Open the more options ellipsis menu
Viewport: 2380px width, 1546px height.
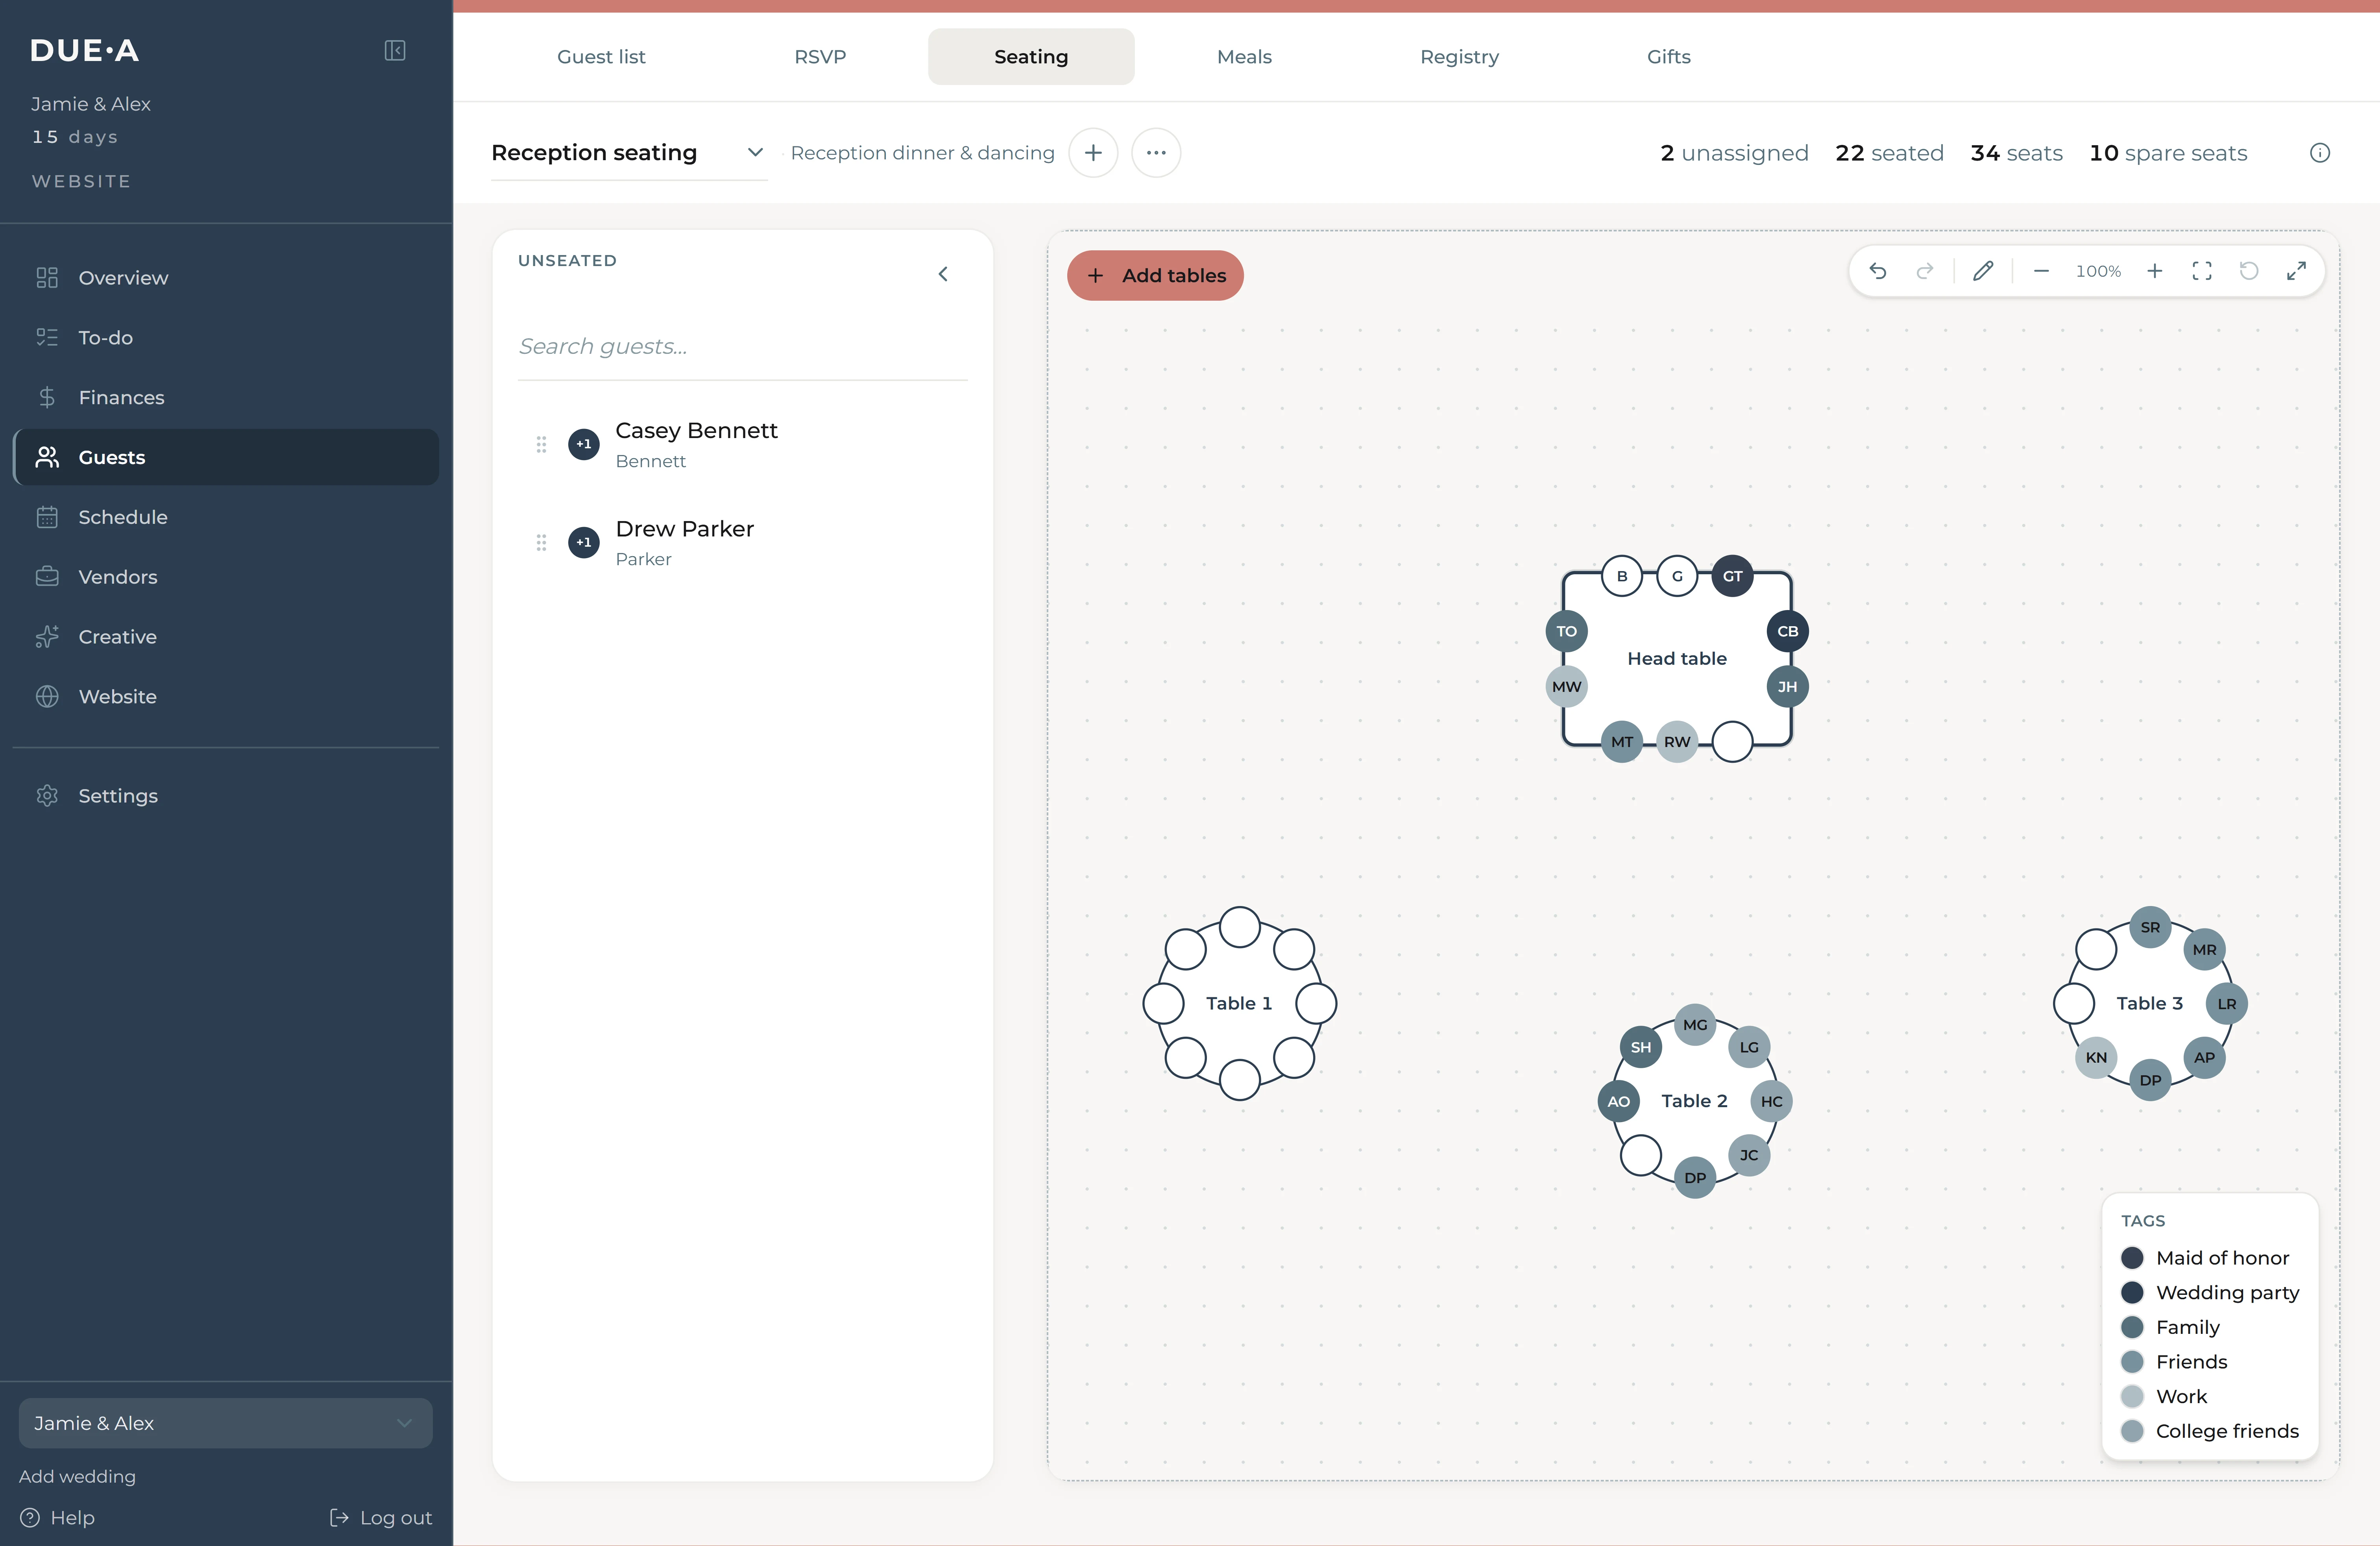pos(1156,153)
